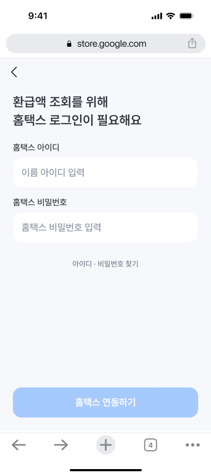
Task: Tap the in-page back chevron
Action: [x=14, y=72]
